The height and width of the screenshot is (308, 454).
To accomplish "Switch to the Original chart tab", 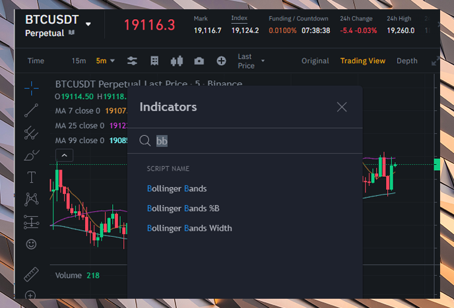I will [x=315, y=61].
